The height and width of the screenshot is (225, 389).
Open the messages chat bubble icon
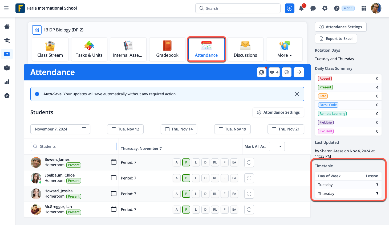313,9
